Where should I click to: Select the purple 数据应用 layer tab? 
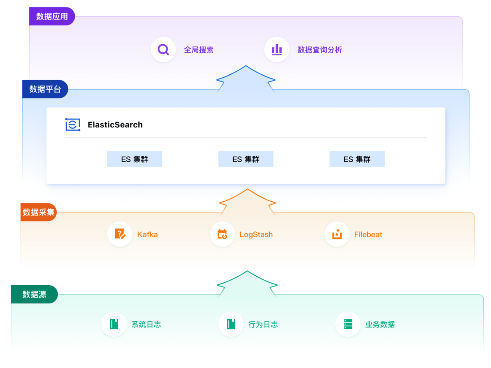coord(52,16)
